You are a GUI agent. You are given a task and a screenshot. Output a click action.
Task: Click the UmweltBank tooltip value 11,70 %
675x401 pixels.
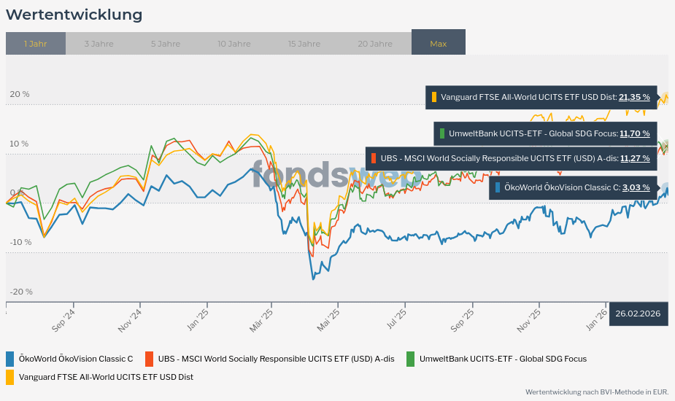[635, 134]
